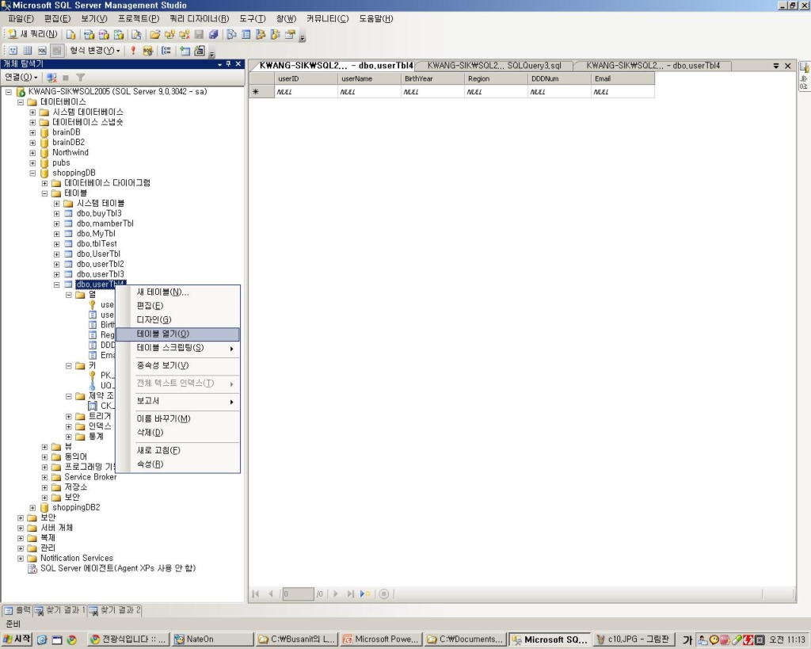Expand the shoppingDB2 database node

(32, 508)
